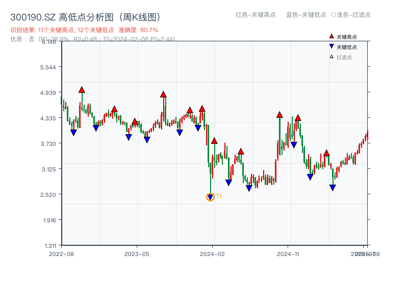408x306 pixels.
Task: Click the blue 关键低点 triangle in the legend
Action: point(331,46)
